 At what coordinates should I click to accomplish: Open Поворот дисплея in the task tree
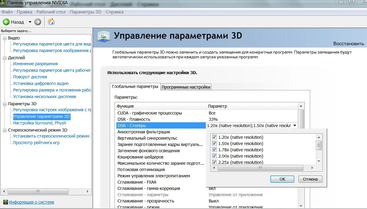[x=30, y=77]
